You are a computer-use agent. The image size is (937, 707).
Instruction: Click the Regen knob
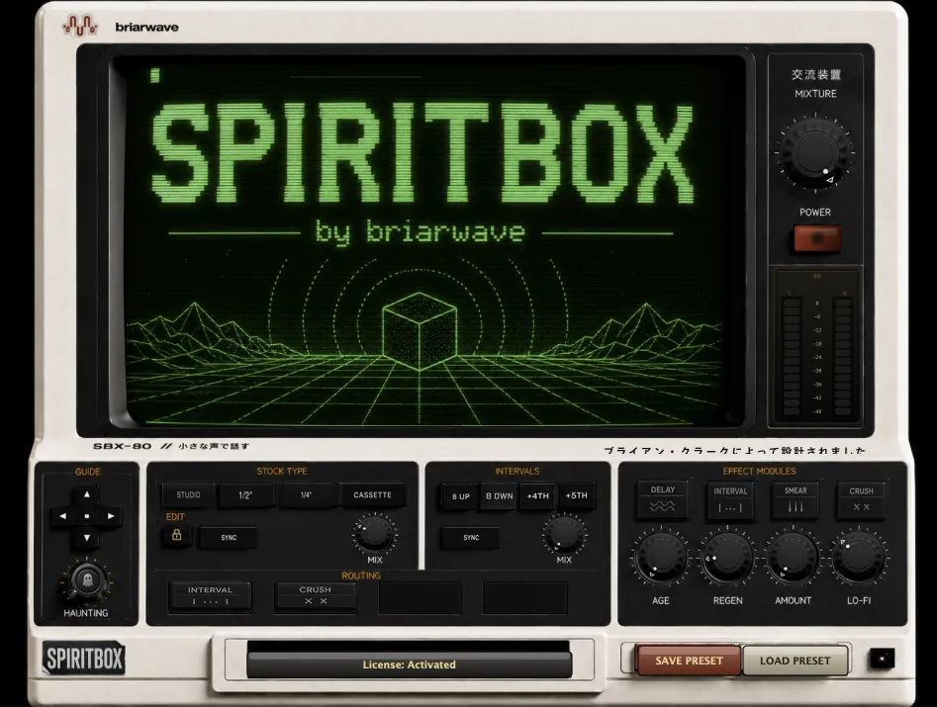[727, 558]
